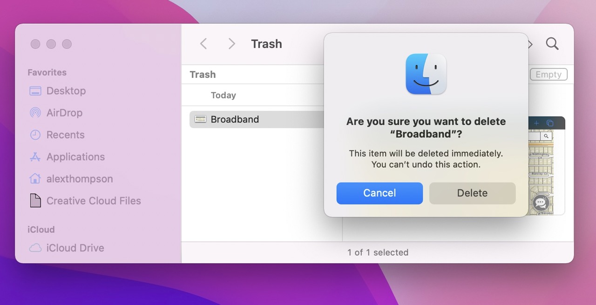Click the Today group header
The image size is (596, 305).
coord(223,95)
